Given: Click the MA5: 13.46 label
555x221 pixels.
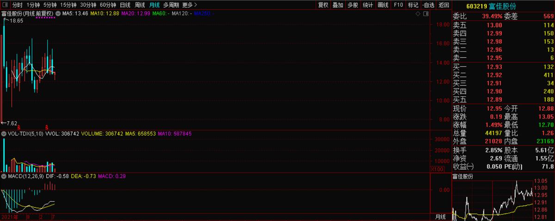Looking at the screenshot, I should click(x=75, y=13).
